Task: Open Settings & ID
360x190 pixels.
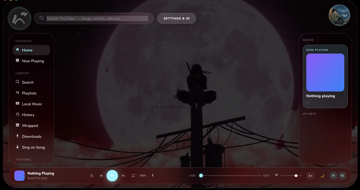Action: [x=176, y=18]
